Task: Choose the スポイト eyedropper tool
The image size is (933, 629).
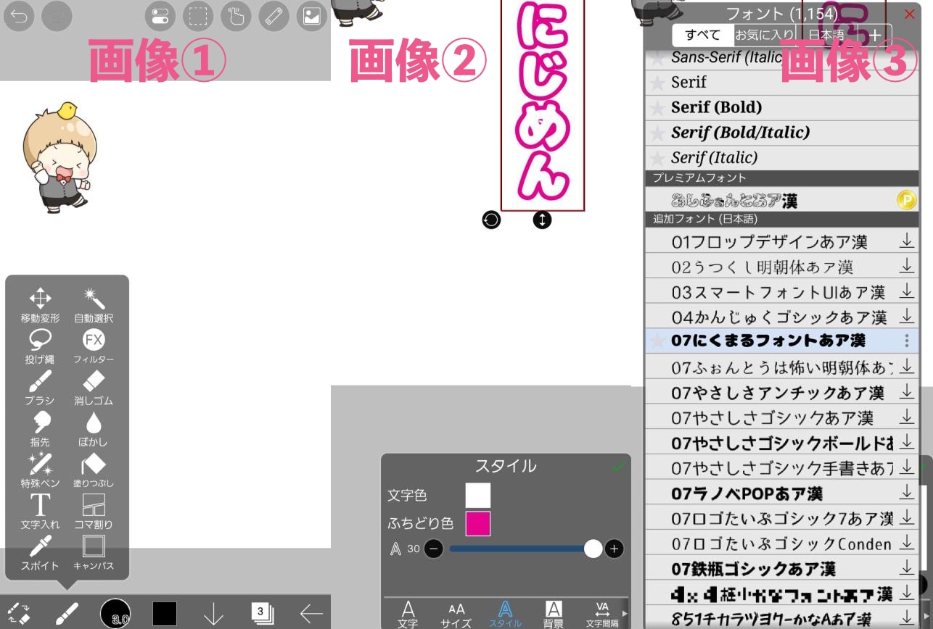Action: (x=40, y=553)
